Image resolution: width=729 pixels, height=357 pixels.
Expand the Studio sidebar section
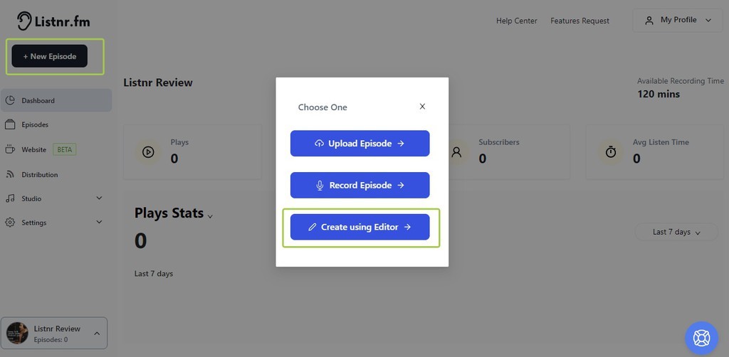(x=56, y=198)
